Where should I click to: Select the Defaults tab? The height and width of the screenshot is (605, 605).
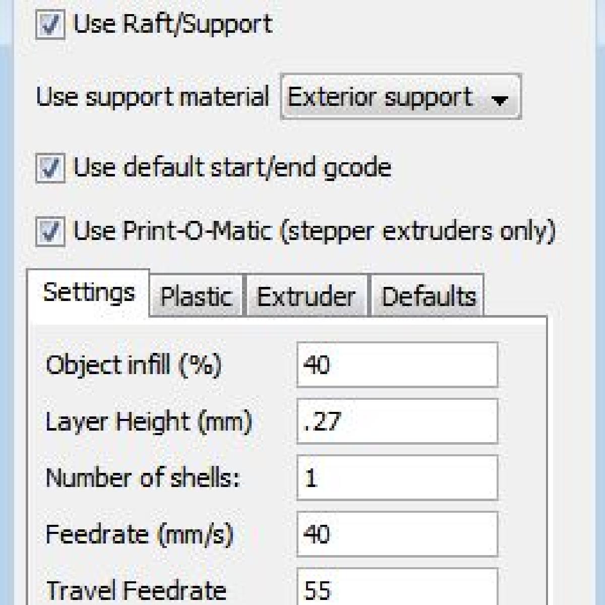tap(428, 296)
